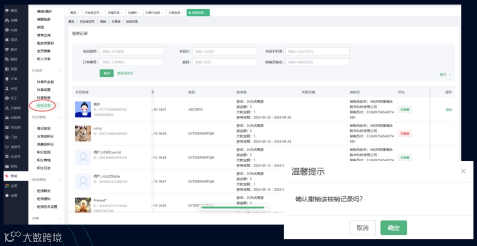Select the active 营销 navigation icon
Screen dimensions: 477x246
coord(7,176)
